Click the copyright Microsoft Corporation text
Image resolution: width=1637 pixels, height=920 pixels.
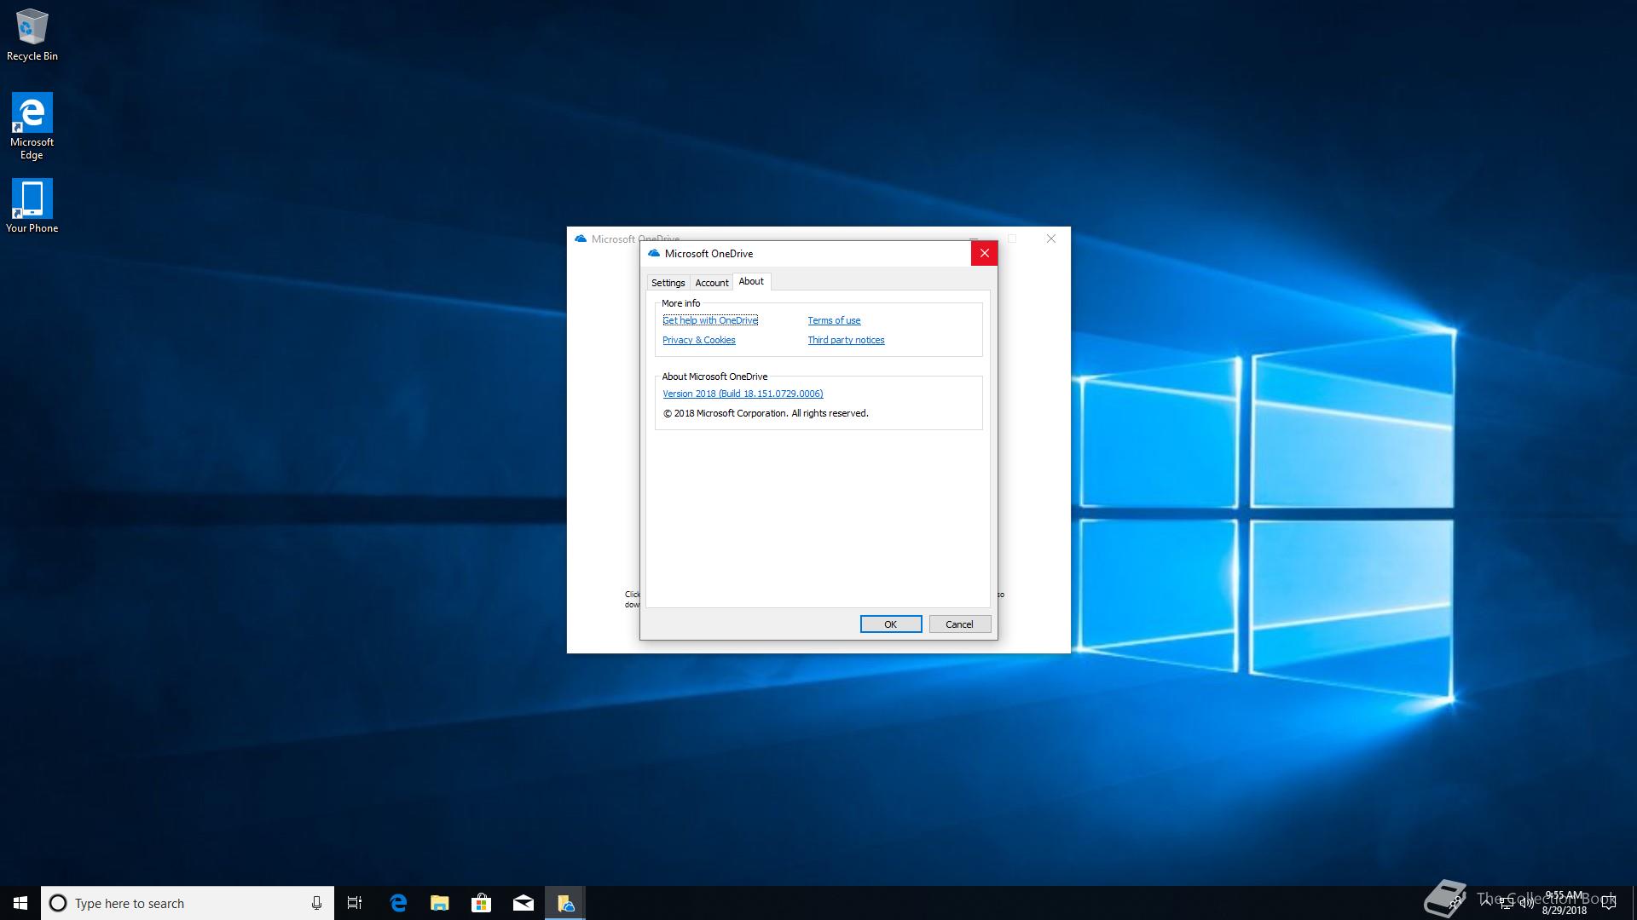click(766, 413)
